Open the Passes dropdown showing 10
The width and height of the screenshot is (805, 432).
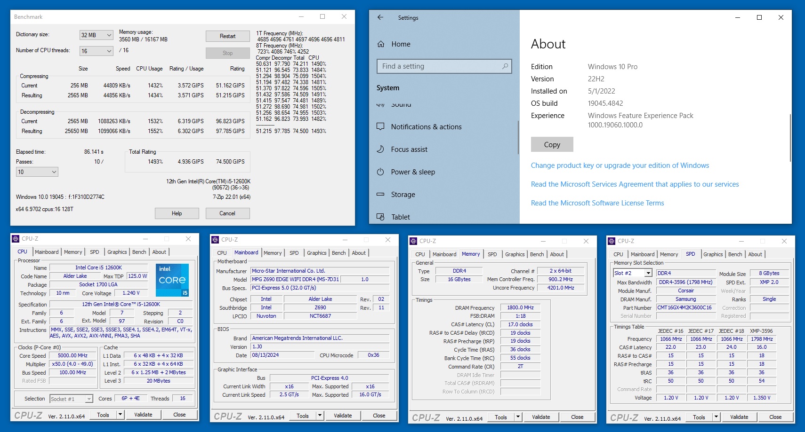click(37, 172)
